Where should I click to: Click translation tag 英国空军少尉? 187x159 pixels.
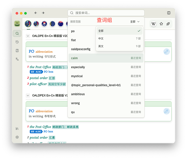click(57, 84)
